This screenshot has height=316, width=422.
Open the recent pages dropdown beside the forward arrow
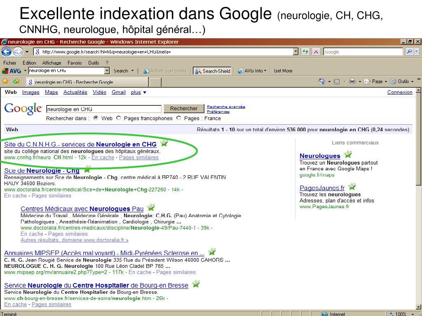27,51
